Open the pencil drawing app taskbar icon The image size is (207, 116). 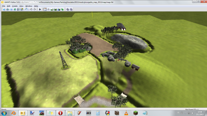pyautogui.click(x=79, y=113)
